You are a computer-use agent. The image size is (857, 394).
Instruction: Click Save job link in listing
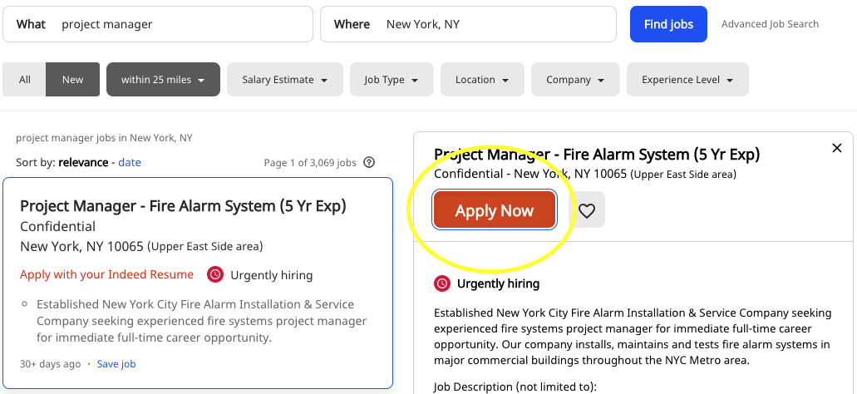pyautogui.click(x=116, y=364)
